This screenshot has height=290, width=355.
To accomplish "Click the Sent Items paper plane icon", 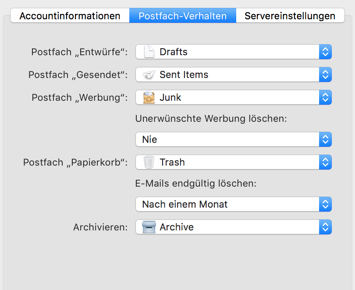I will 149,75.
